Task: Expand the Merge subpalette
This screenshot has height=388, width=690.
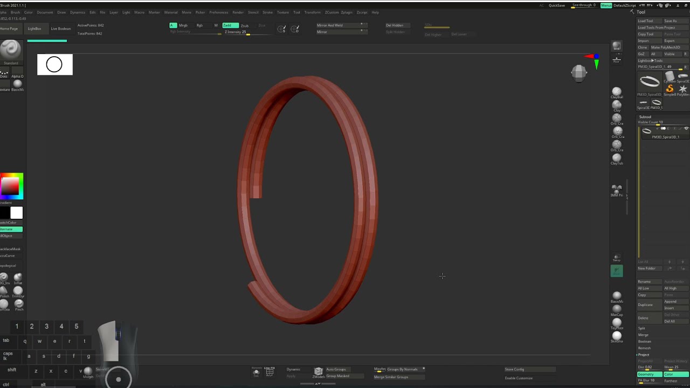Action: pos(643,335)
